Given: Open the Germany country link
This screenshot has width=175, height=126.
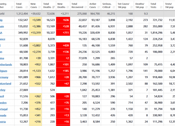Looking at the screenshot, I should pyautogui.click(x=4, y=77).
